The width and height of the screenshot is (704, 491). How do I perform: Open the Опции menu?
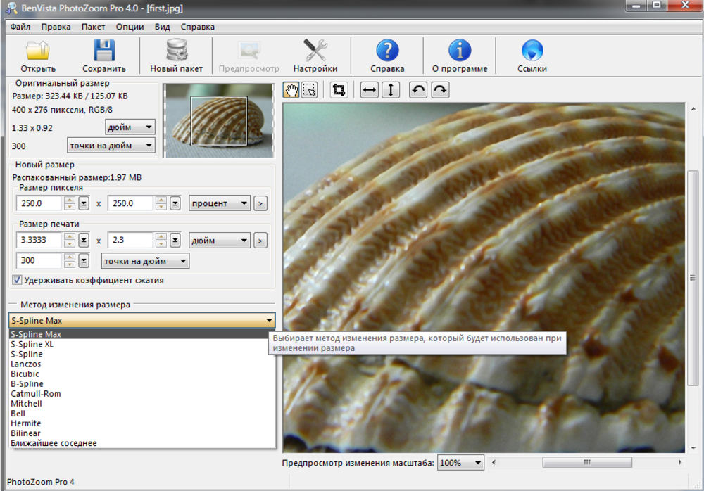coord(130,27)
